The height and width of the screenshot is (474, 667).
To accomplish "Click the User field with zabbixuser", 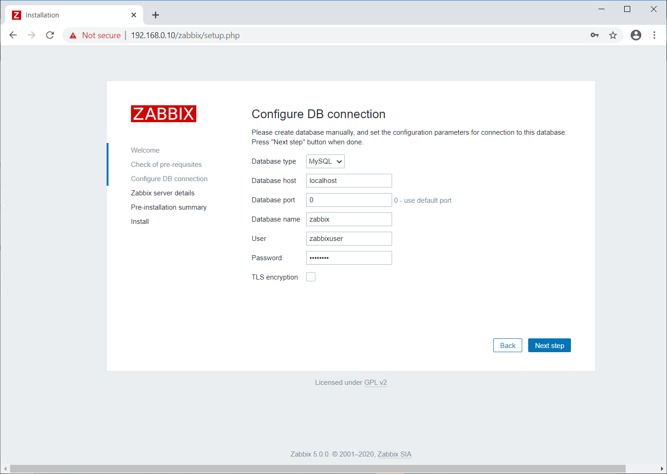I will (349, 239).
